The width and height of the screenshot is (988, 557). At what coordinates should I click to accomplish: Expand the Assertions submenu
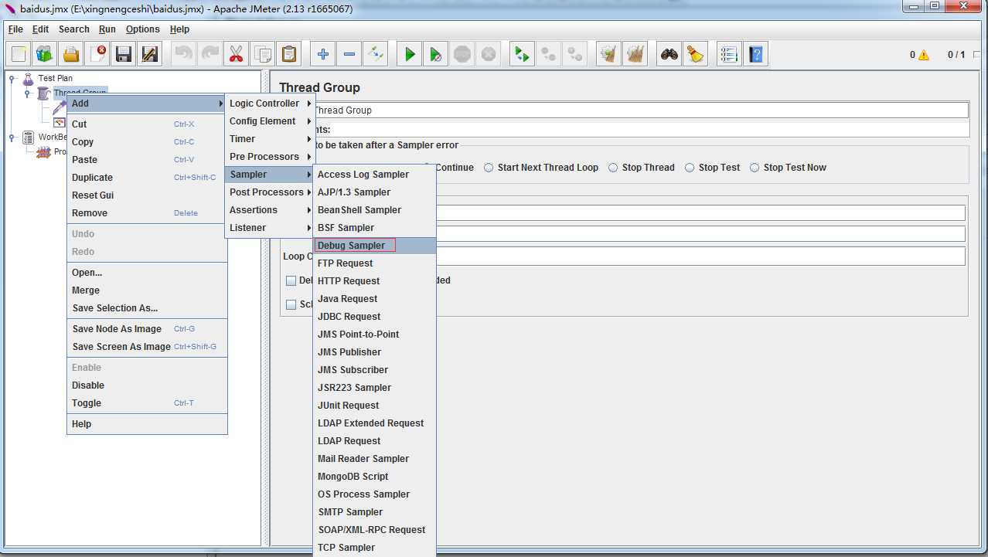click(x=270, y=210)
